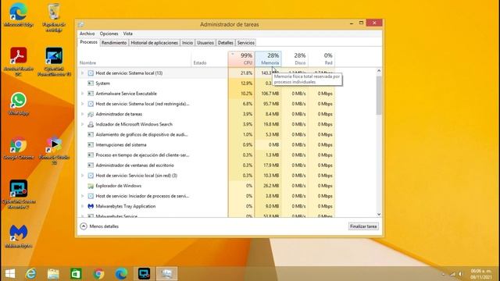Click Task Manager taskbar button
The height and width of the screenshot is (281, 500).
[166, 274]
